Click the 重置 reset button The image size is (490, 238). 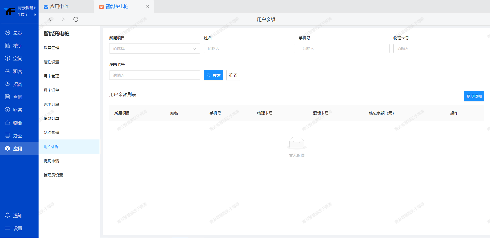pos(233,75)
